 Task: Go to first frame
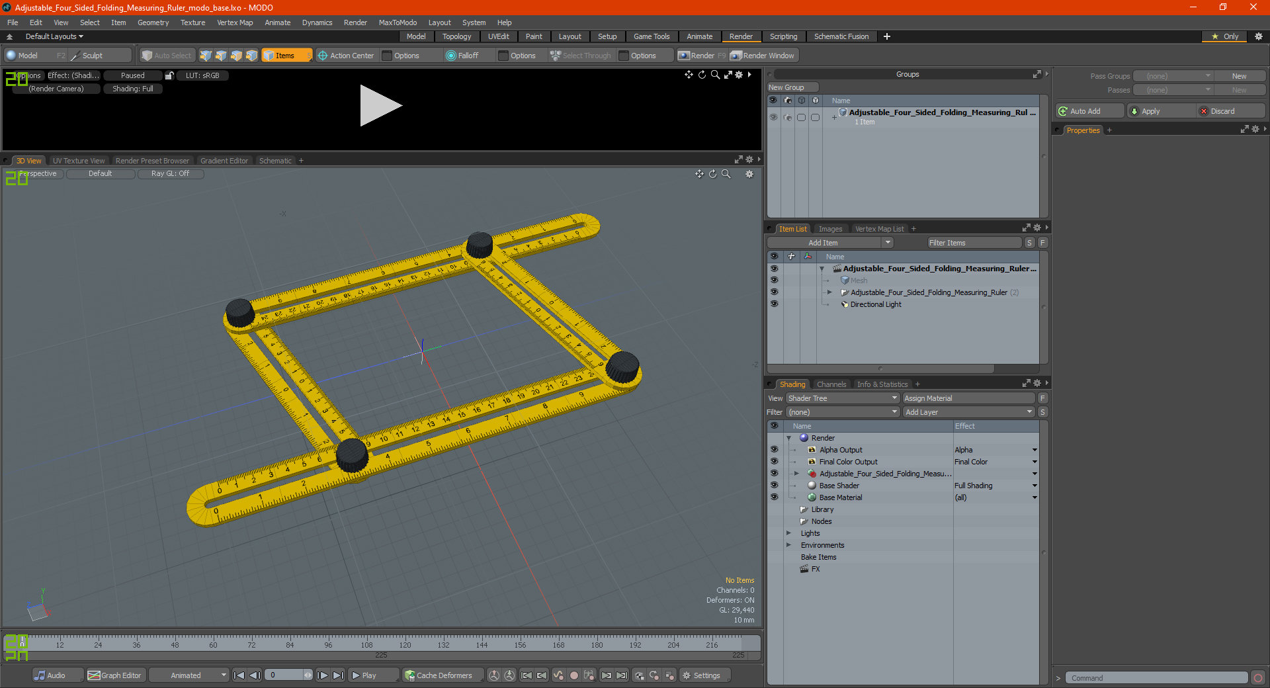(x=239, y=675)
